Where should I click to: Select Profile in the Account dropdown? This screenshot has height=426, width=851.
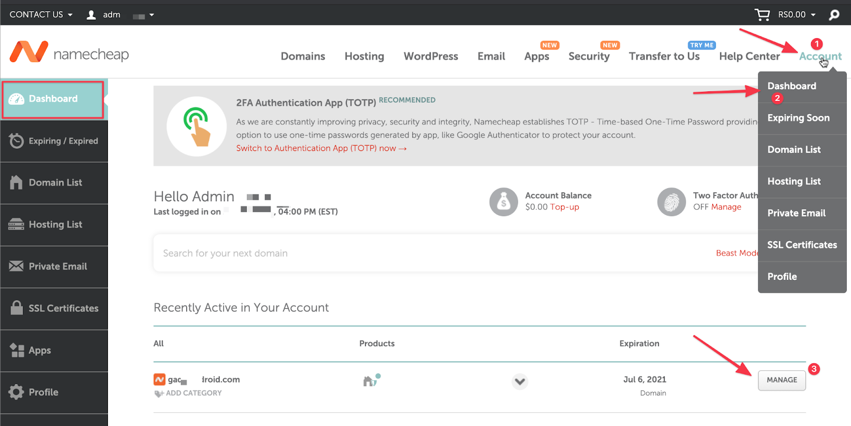[802, 277]
